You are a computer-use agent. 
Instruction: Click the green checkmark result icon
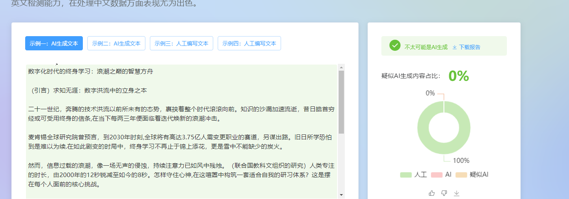[x=395, y=45]
